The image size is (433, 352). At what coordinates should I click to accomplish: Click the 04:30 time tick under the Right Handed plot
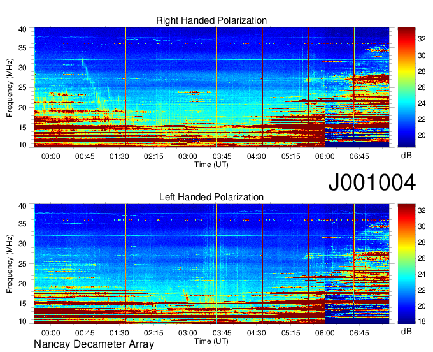257,156
